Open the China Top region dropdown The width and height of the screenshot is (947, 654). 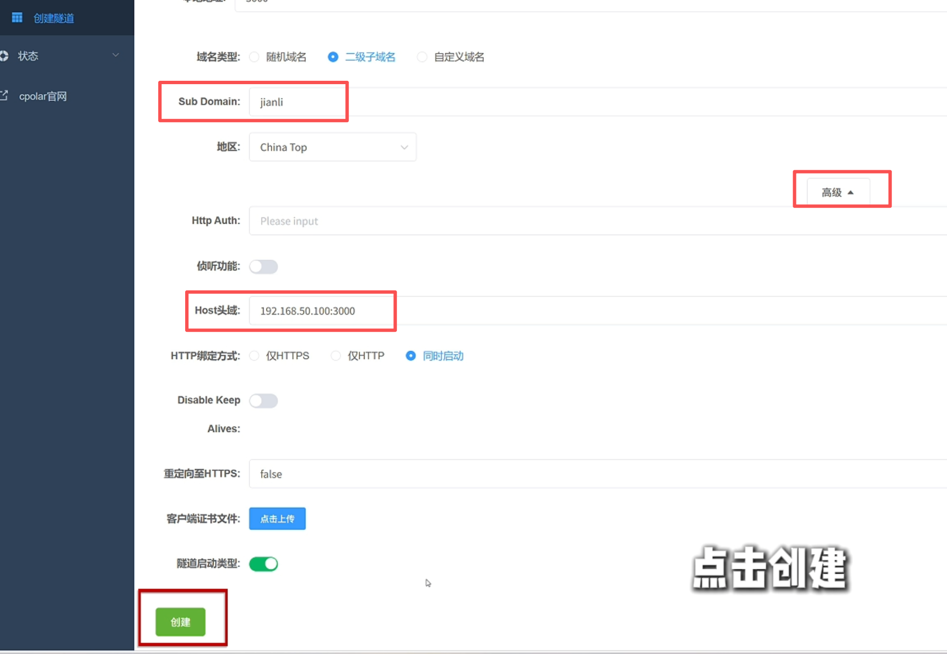332,147
